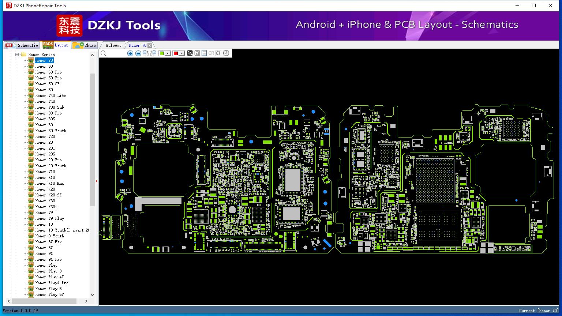Select Honor 8X Max entry
The image size is (562, 316).
48,242
